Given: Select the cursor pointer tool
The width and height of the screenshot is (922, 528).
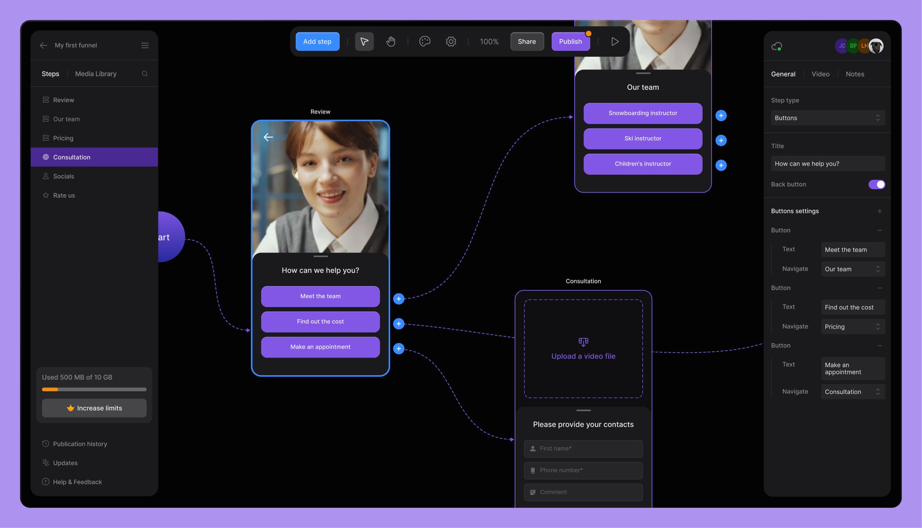Looking at the screenshot, I should pos(364,41).
